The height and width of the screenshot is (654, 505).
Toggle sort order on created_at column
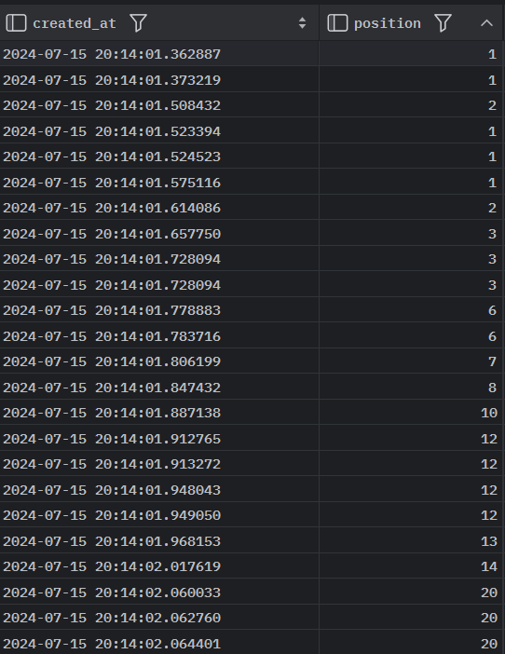[302, 23]
